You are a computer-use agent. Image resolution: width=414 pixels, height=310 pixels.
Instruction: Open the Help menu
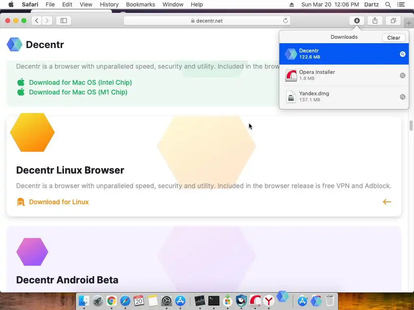click(x=197, y=4)
